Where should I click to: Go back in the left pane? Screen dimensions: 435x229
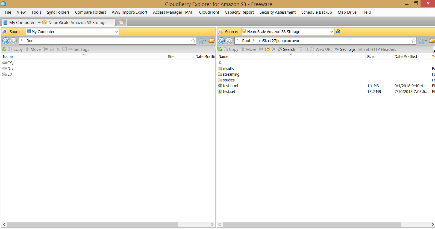click(6, 41)
